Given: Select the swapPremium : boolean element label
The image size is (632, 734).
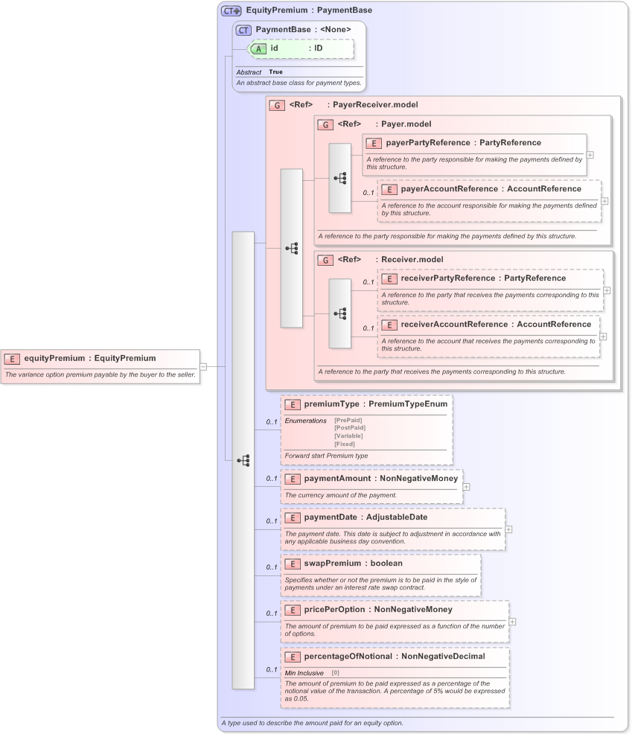Looking at the screenshot, I should (x=353, y=564).
